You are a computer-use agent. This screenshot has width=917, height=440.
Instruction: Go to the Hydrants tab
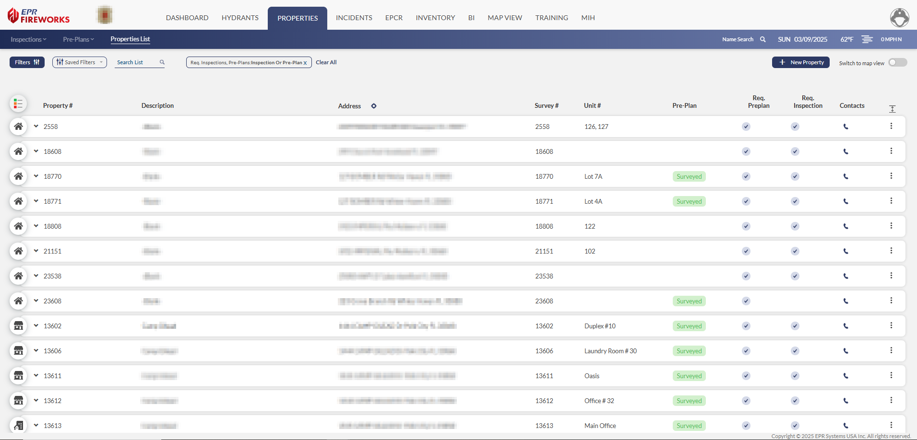point(240,18)
